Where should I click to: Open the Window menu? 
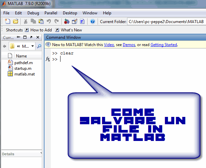point(90,13)
